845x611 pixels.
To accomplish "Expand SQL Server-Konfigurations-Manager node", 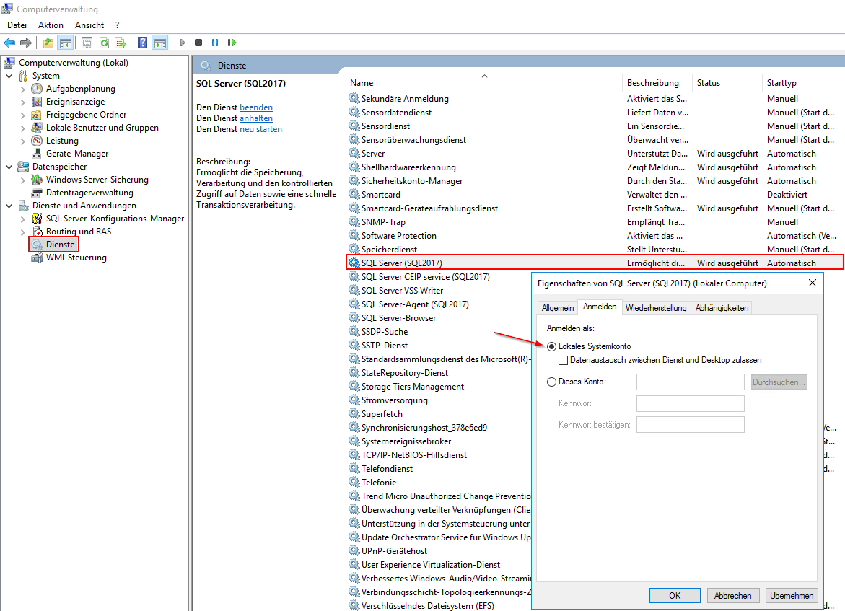I will [22, 219].
